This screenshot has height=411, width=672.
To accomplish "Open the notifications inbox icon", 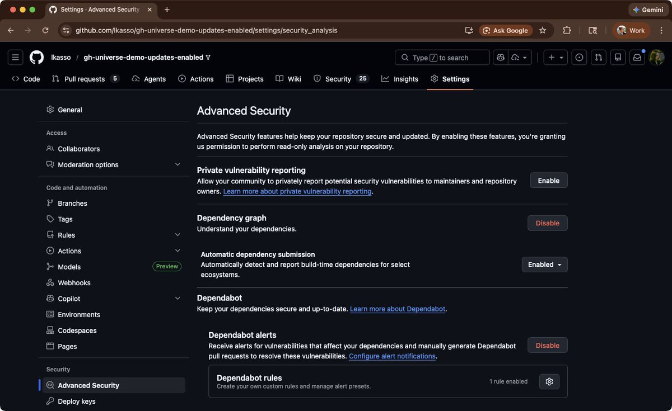I will (x=637, y=58).
